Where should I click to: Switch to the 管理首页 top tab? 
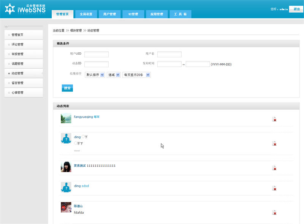[62, 14]
